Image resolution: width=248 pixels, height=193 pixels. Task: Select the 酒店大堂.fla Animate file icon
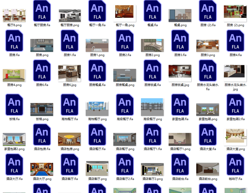(x=208, y=135)
